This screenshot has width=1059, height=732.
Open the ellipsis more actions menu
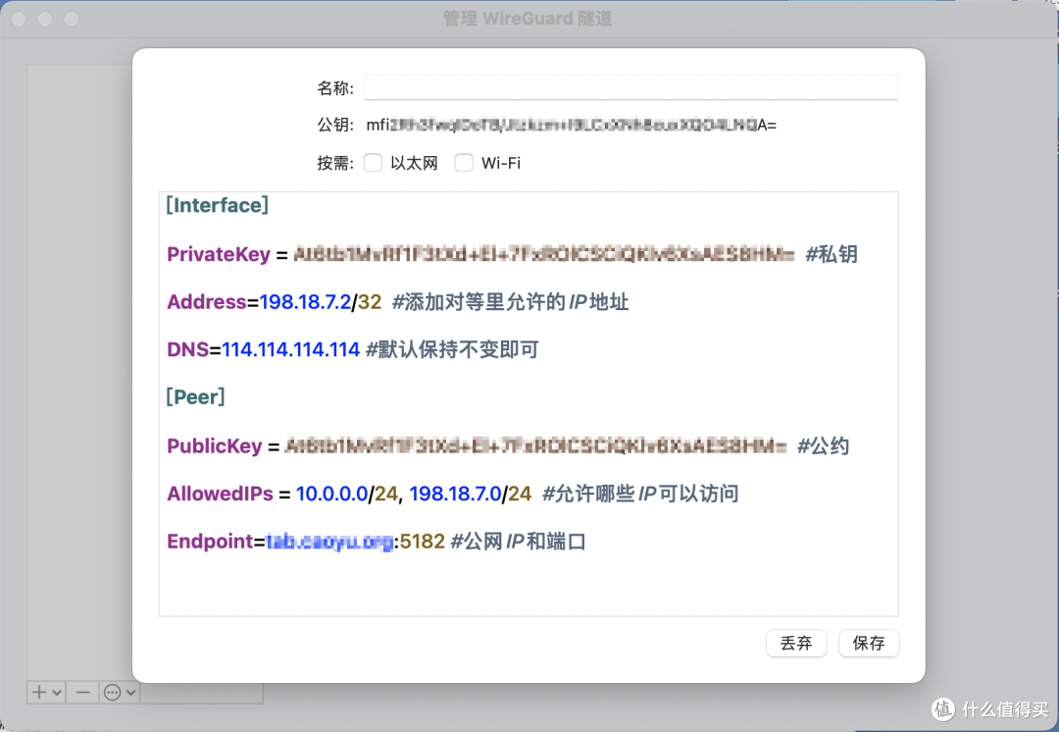click(x=120, y=692)
